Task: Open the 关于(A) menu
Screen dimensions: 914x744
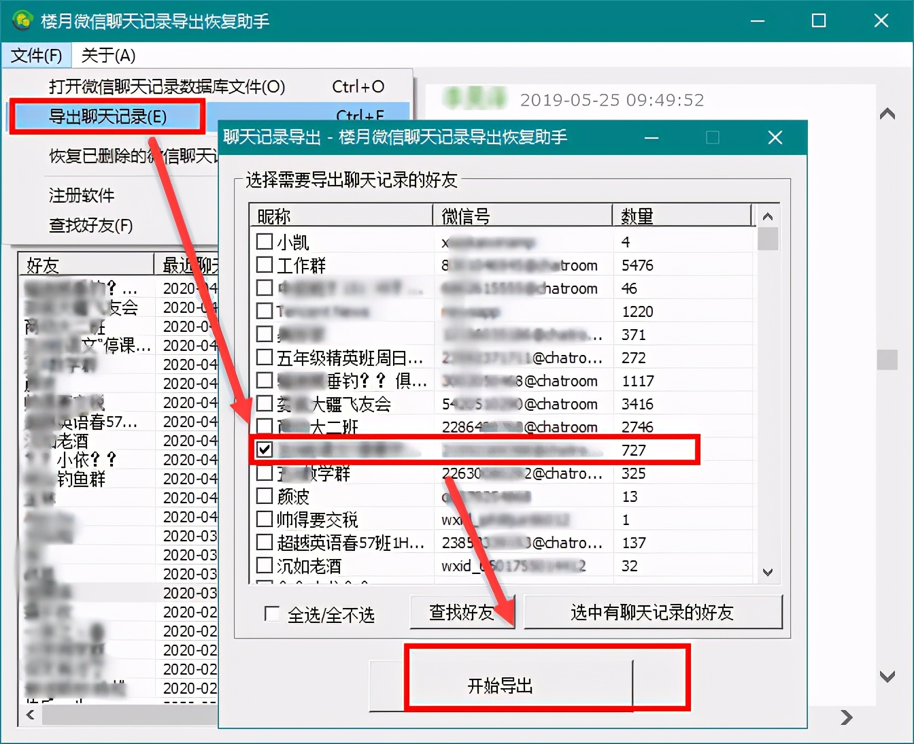Action: pyautogui.click(x=106, y=55)
